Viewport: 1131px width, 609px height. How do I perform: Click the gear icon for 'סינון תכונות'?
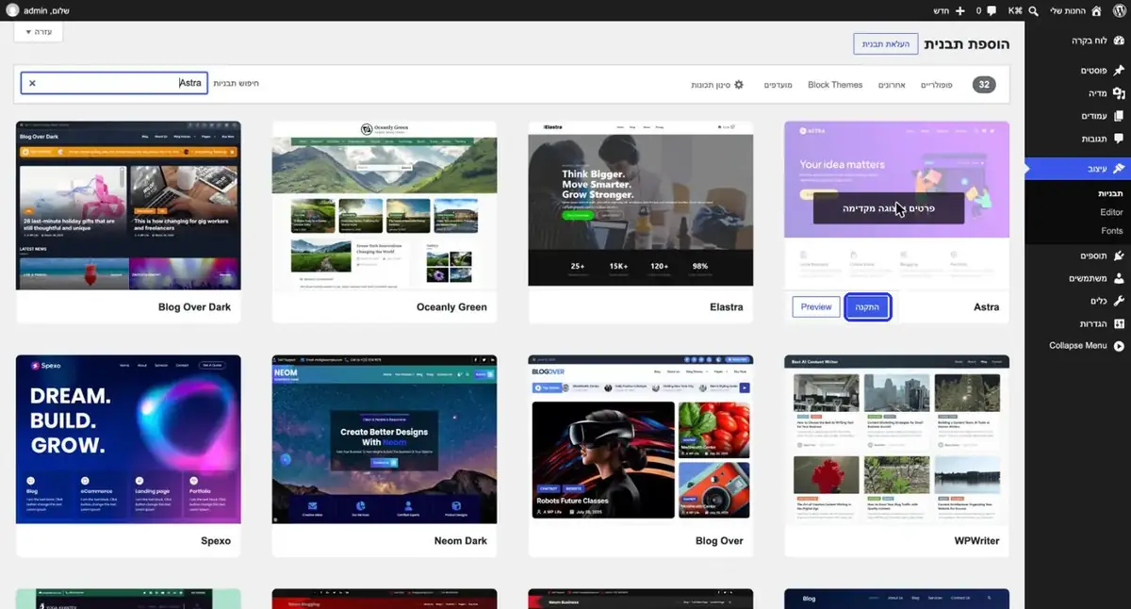[739, 85]
